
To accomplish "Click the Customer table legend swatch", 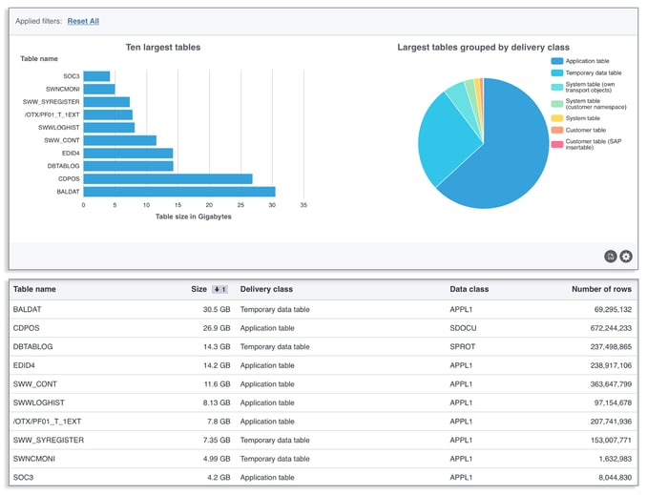I will click(557, 131).
